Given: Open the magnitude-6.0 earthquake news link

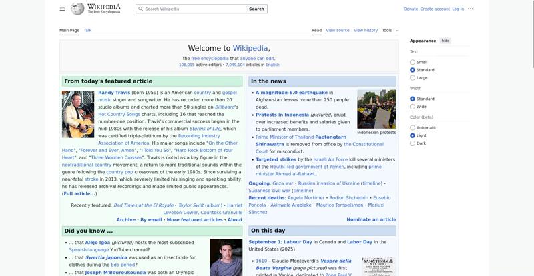Looking at the screenshot, I should [292, 93].
